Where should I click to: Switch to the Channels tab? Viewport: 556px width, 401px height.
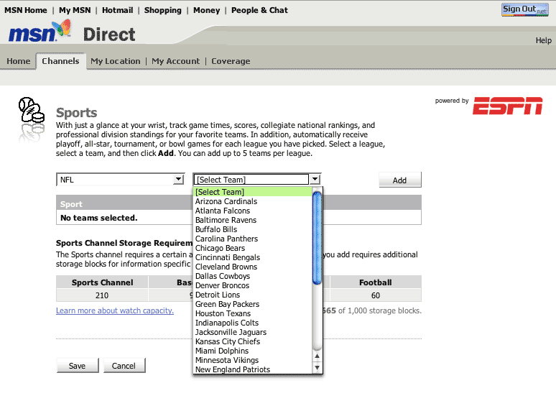60,61
